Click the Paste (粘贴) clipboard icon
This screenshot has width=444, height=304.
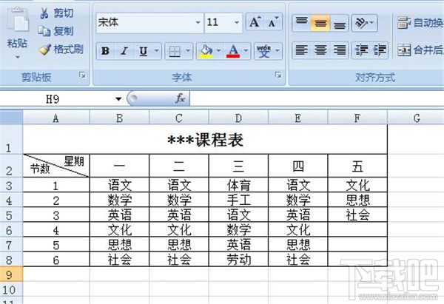(x=18, y=20)
